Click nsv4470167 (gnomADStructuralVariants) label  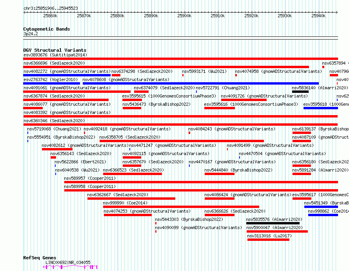[232, 162]
